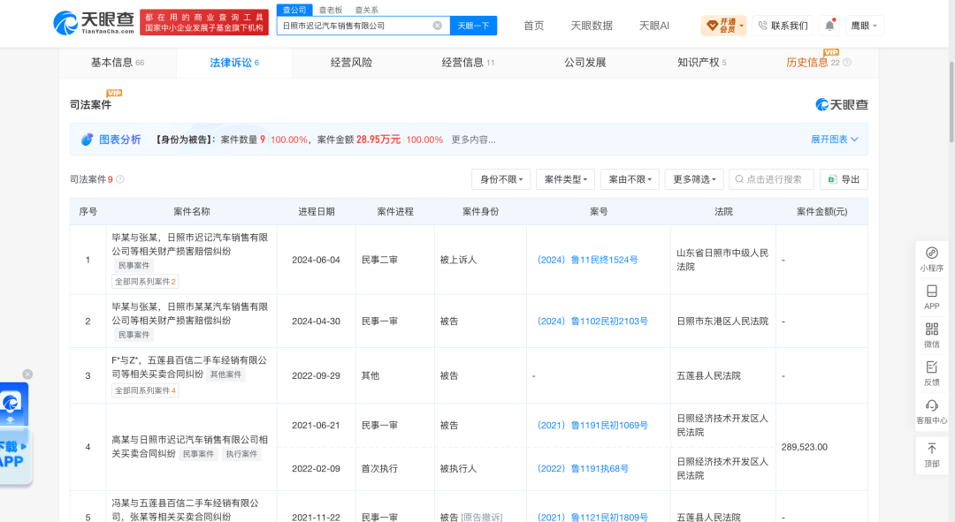Screen dimensions: 955x522
Task: Click the 导出 export button
Action: click(844, 179)
